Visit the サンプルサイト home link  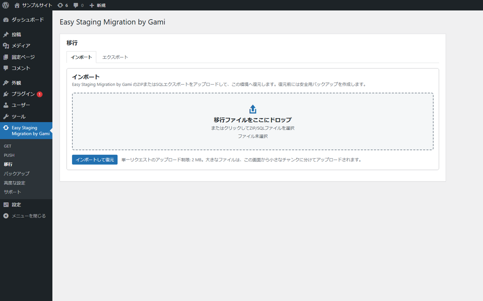pyautogui.click(x=33, y=5)
